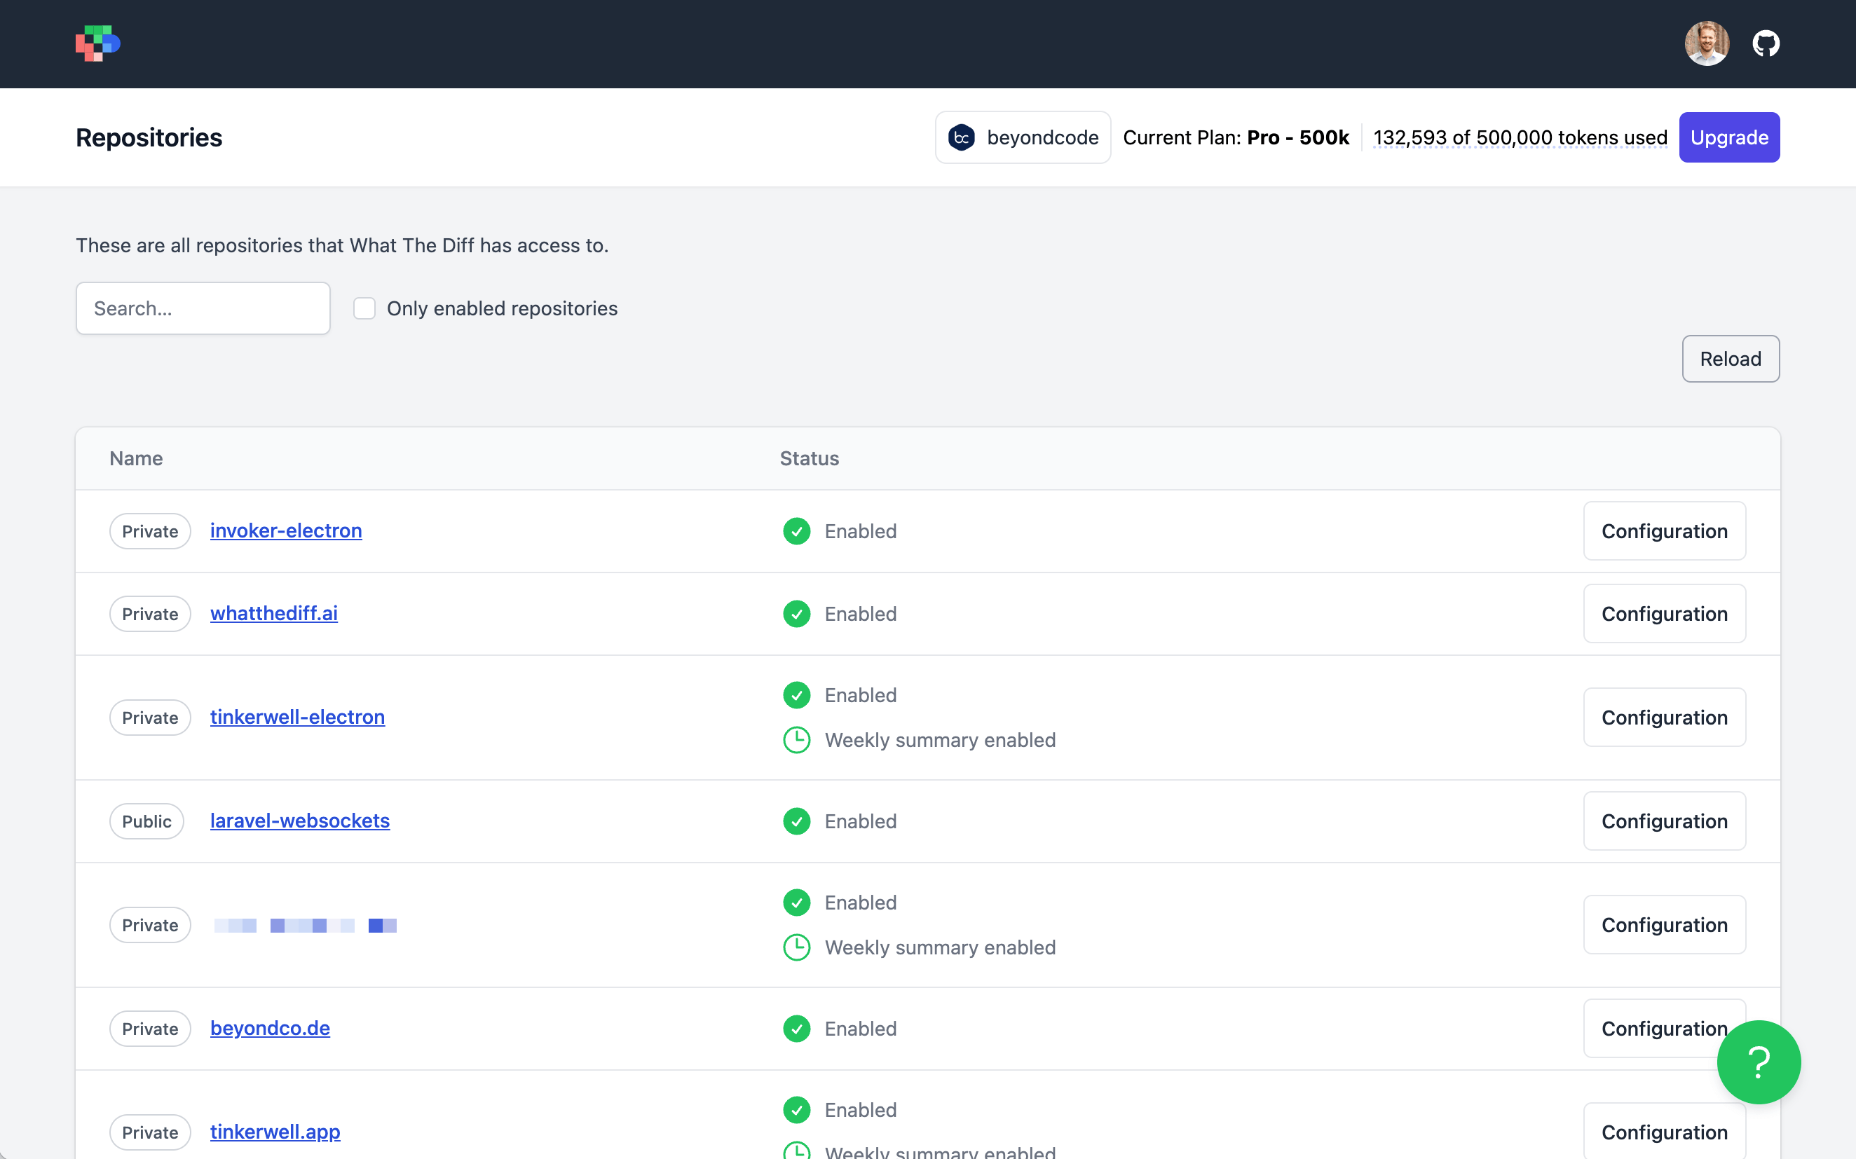Screen dimensions: 1856x1159
Task: Click the Private badge next to whatthediff.ai
Action: coord(150,614)
